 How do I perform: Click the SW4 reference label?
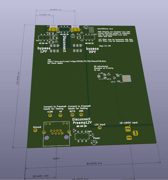(x=89, y=132)
